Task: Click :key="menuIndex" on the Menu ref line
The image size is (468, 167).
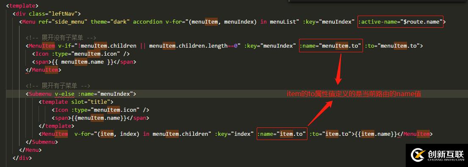Action: click(328, 22)
